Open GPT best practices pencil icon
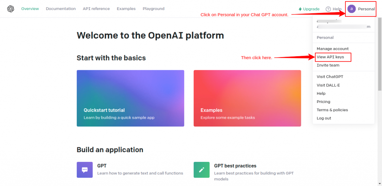 [x=201, y=170]
